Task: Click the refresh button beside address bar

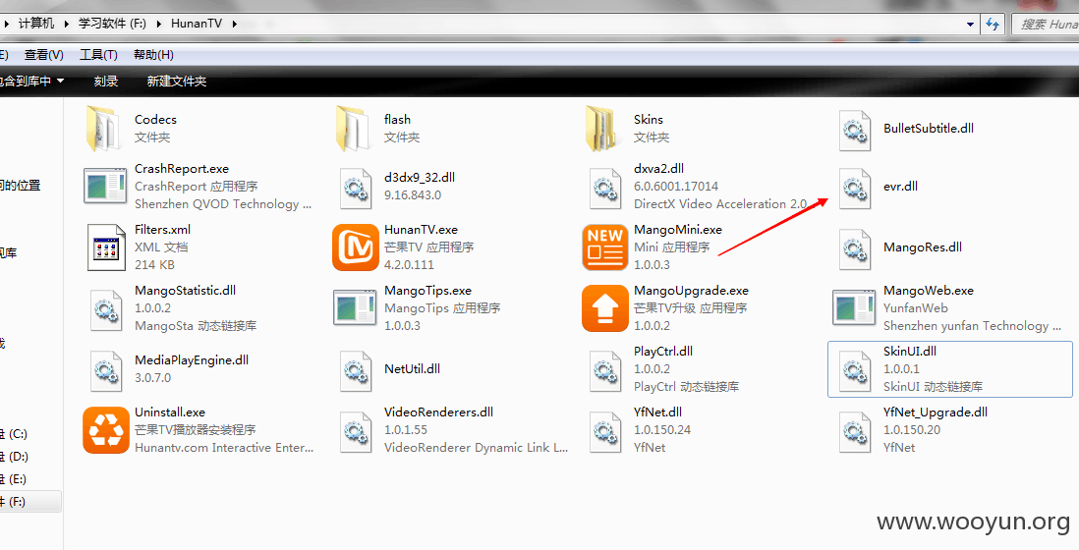Action: [993, 24]
